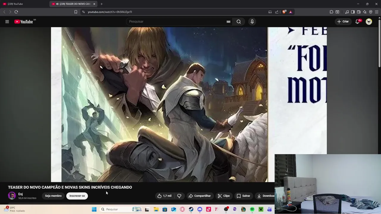
Task: Open the account avatar menu
Action: (369, 21)
